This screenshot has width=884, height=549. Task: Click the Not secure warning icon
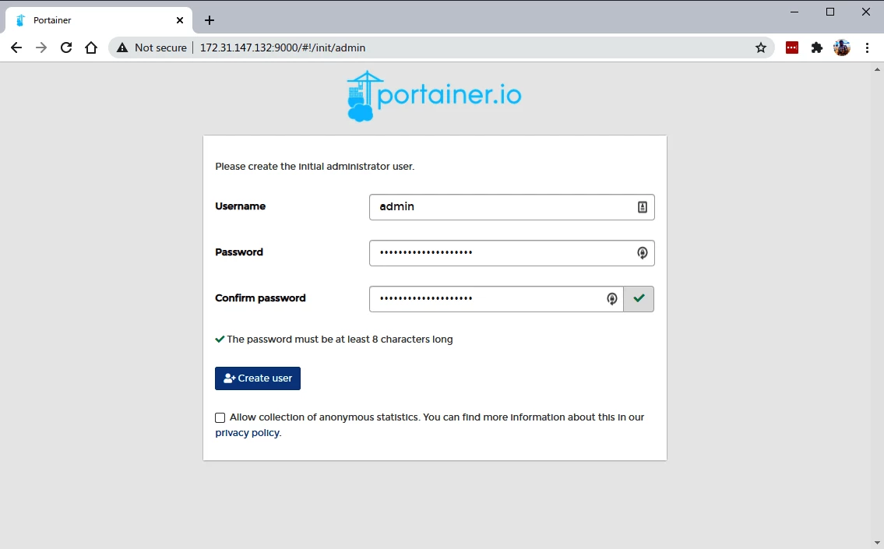click(x=122, y=48)
